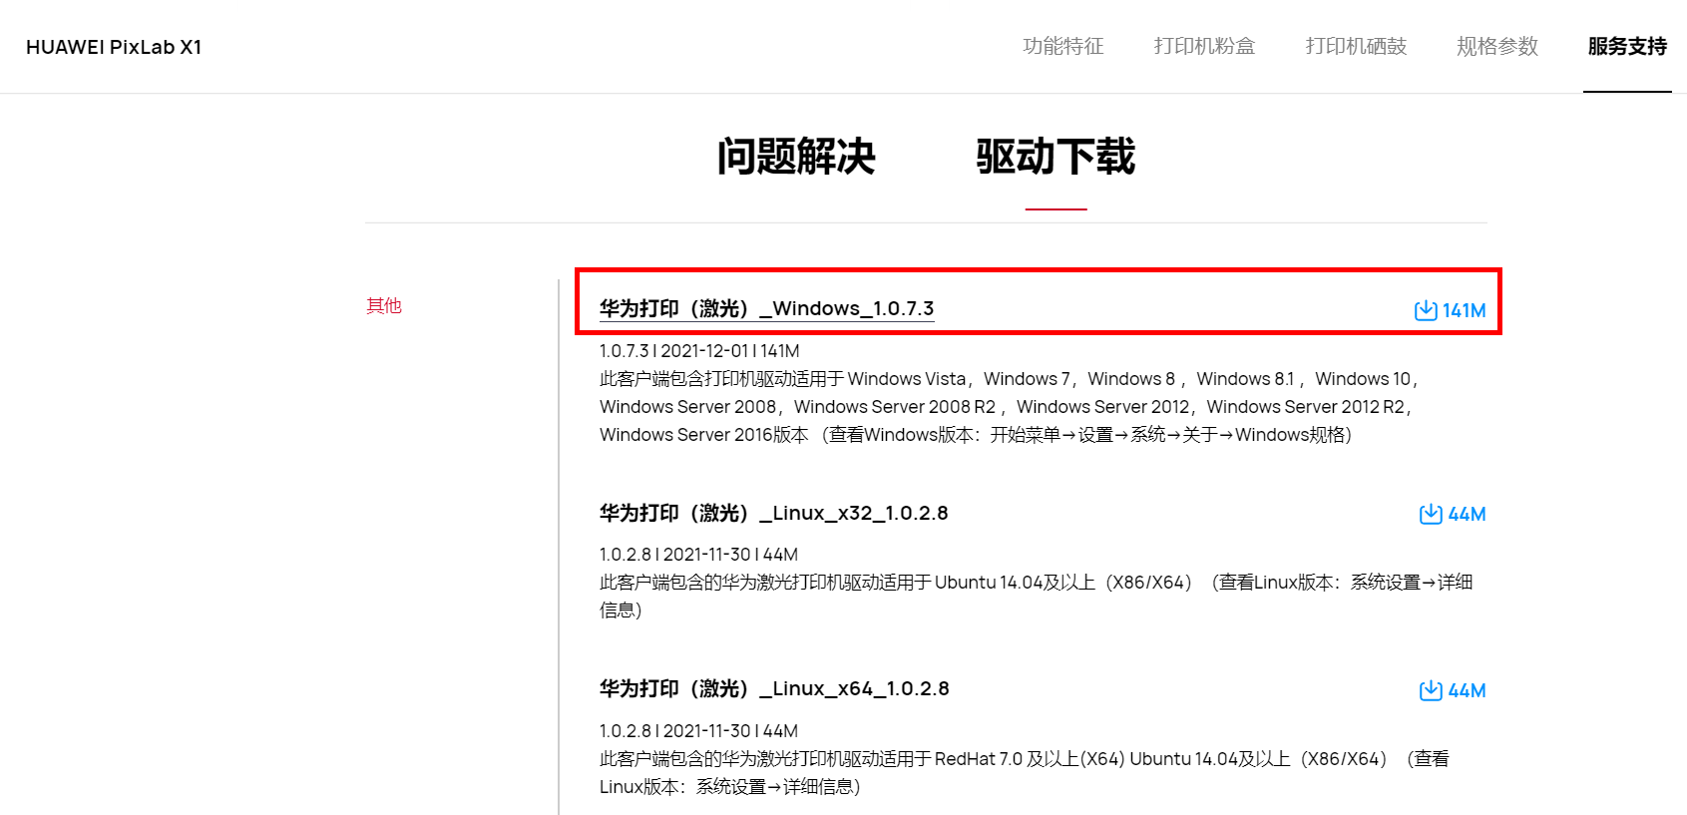Open the 打印机粉盒 nav tab
This screenshot has width=1687, height=815.
pyautogui.click(x=1204, y=46)
